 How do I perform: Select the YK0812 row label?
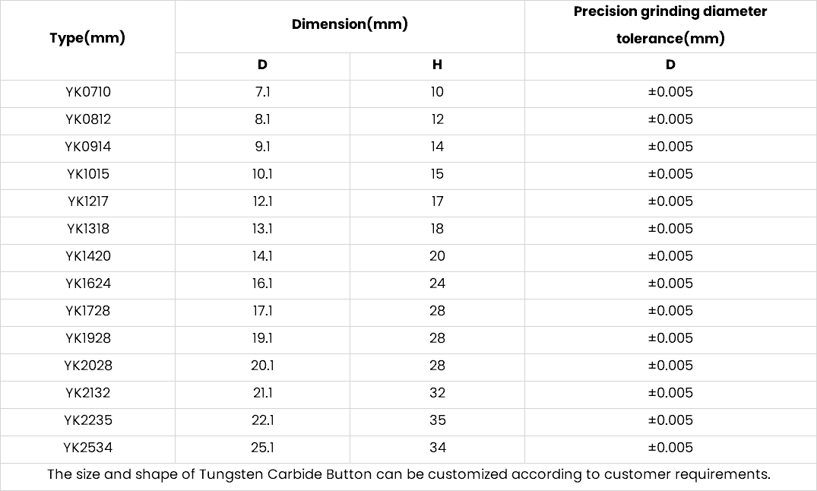pyautogui.click(x=88, y=119)
